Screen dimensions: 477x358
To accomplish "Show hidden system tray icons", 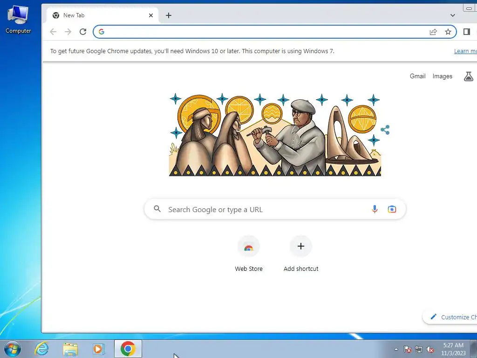I will pos(396,349).
